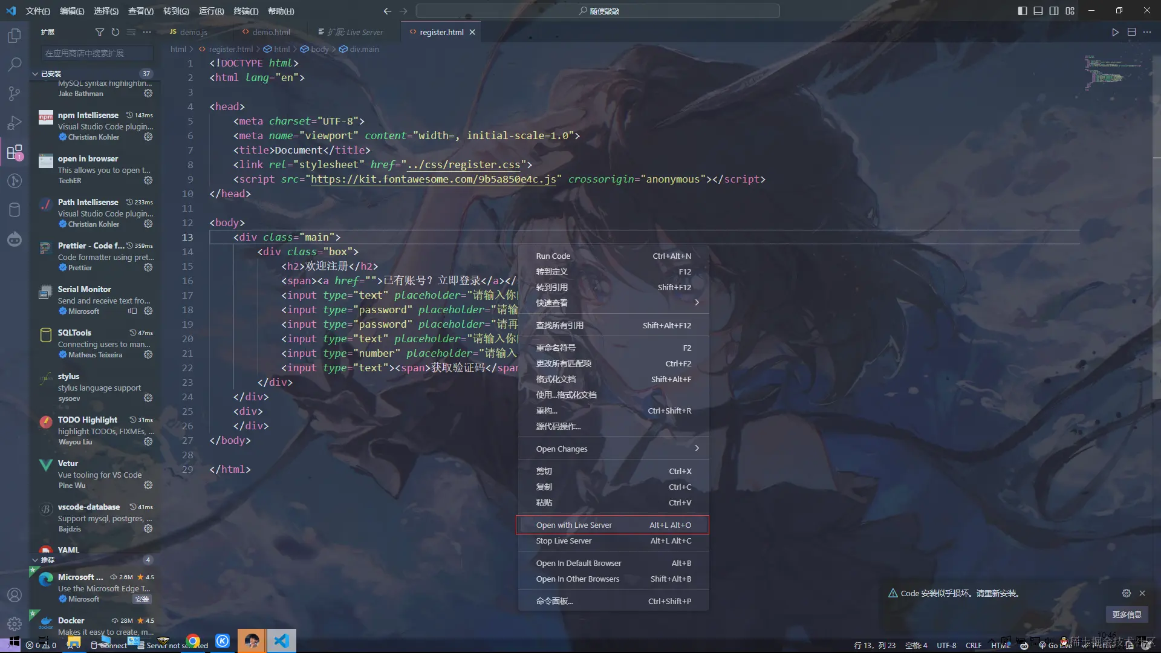Toggle the secondary side bar layout
The width and height of the screenshot is (1161, 653).
coord(1054,11)
